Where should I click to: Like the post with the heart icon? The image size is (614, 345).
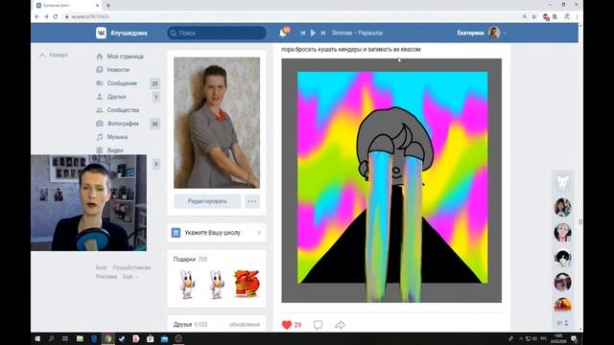click(x=287, y=325)
